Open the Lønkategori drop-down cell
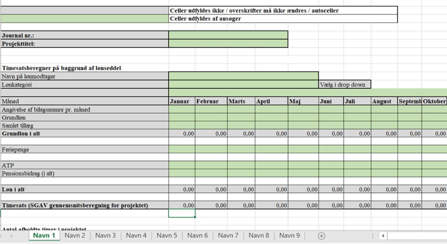Screen dimensions: 447x244 click(243, 84)
